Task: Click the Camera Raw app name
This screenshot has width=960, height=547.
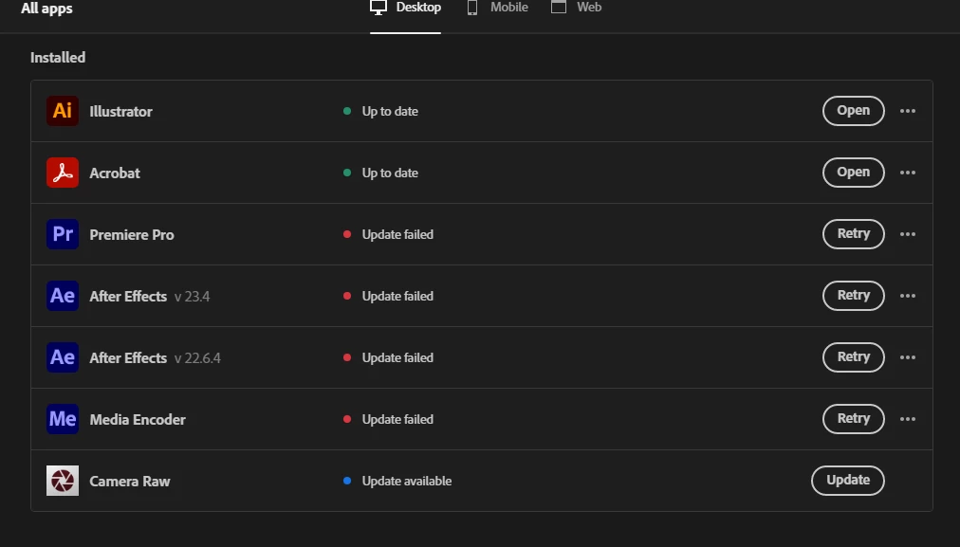Action: [x=130, y=482]
